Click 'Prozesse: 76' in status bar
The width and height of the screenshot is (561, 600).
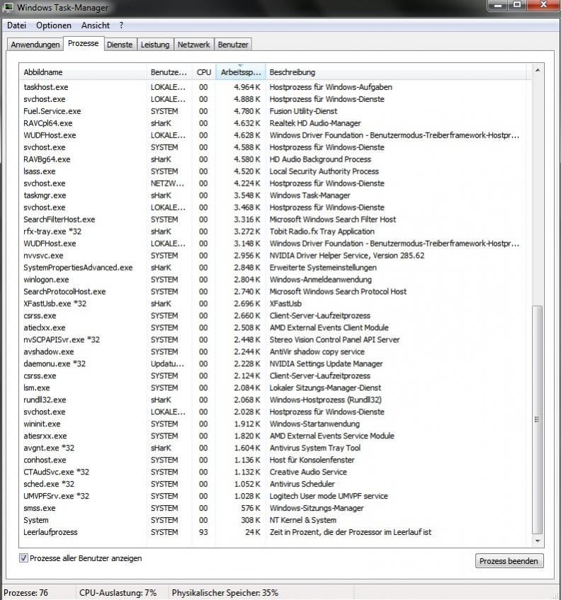pos(25,592)
